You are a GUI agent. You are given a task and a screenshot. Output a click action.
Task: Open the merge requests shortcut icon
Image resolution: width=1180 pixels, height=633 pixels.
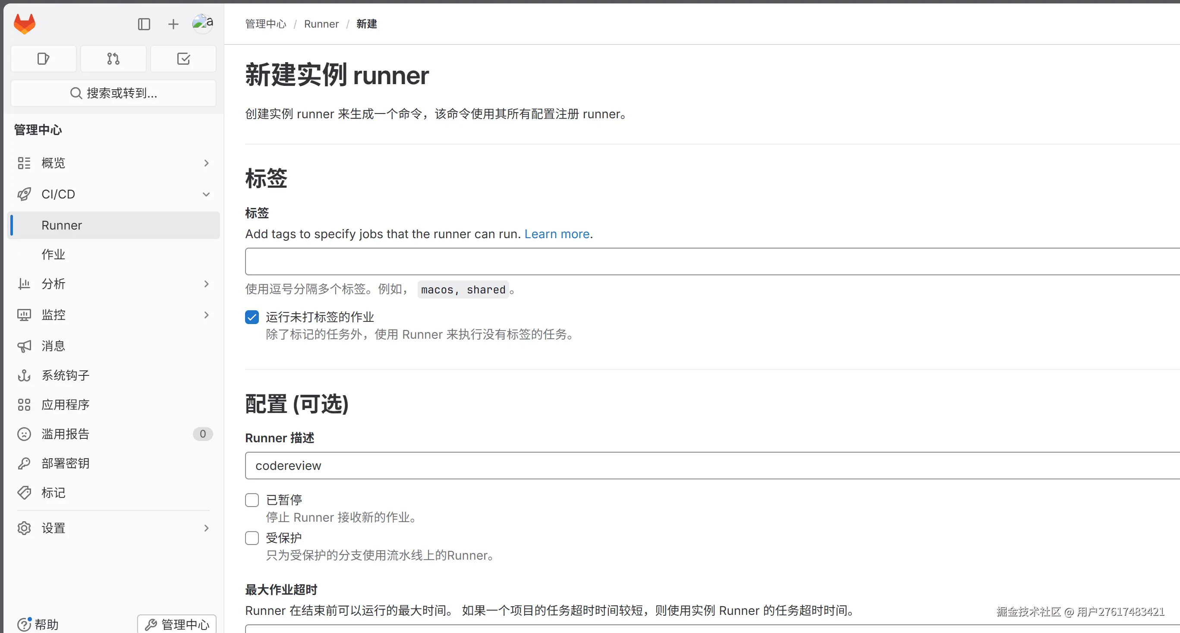(113, 59)
